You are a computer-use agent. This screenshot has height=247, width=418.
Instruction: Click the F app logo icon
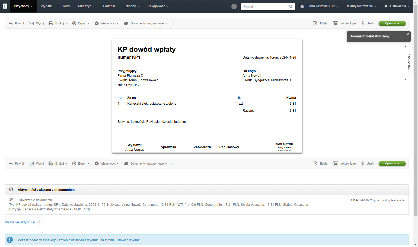5,6
